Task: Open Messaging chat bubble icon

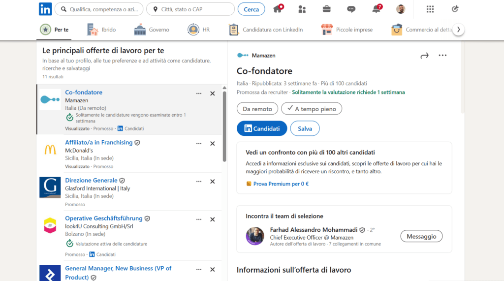Action: click(x=351, y=9)
